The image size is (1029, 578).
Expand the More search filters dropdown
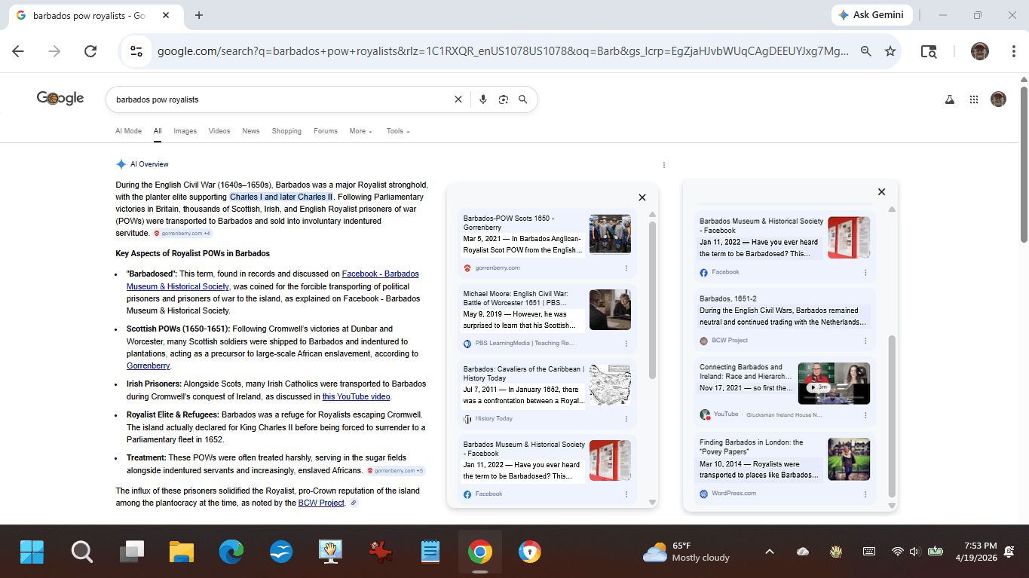tap(360, 131)
